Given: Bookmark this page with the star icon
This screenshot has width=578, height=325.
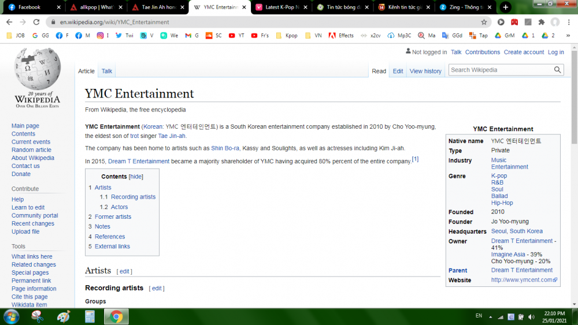Looking at the screenshot, I should (x=484, y=22).
